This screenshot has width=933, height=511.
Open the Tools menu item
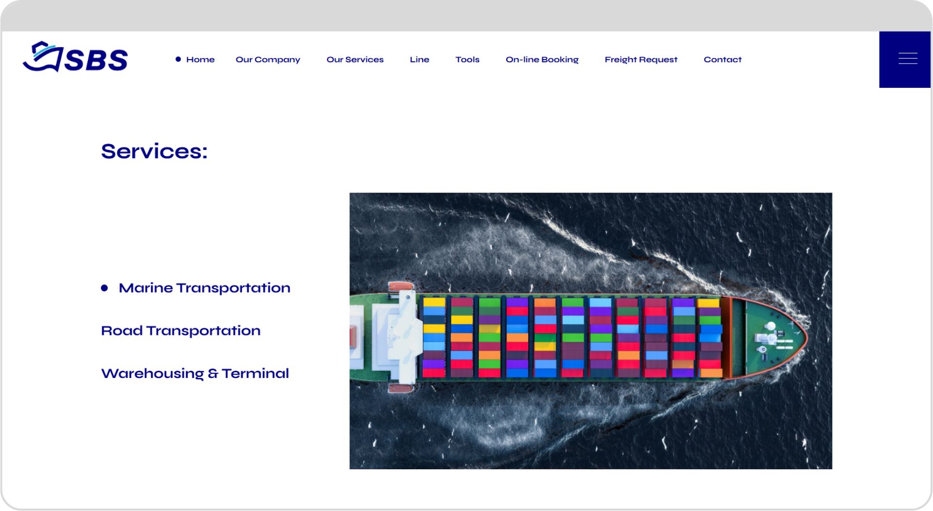tap(467, 59)
